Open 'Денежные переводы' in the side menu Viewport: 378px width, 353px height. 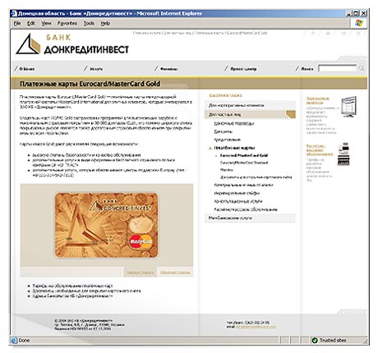coord(234,124)
